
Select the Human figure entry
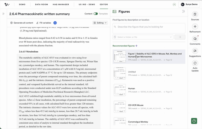point(149,90)
